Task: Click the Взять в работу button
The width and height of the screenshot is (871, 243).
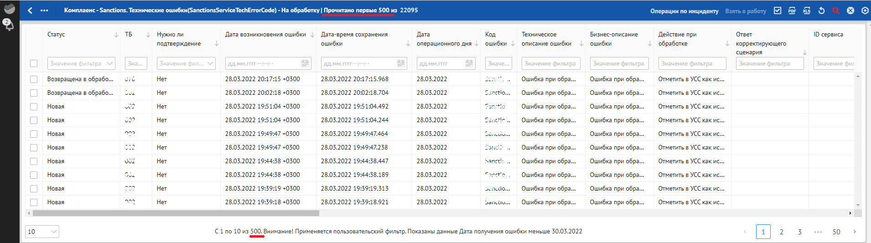Action: [746, 11]
